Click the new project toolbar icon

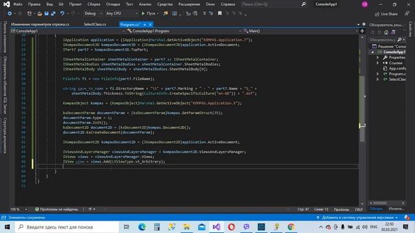point(29,13)
